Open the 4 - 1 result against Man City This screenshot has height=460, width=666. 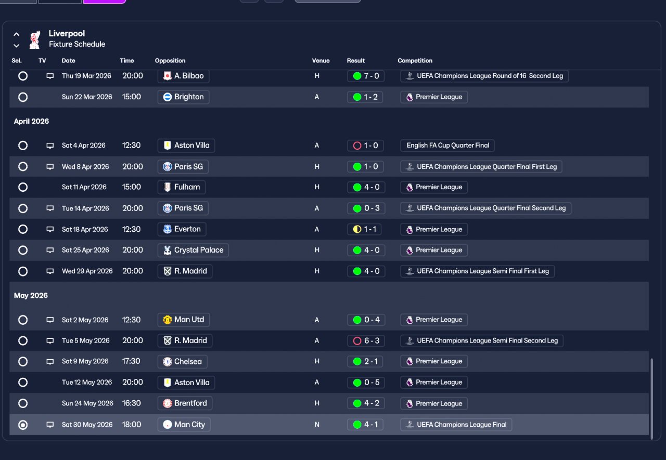(365, 425)
